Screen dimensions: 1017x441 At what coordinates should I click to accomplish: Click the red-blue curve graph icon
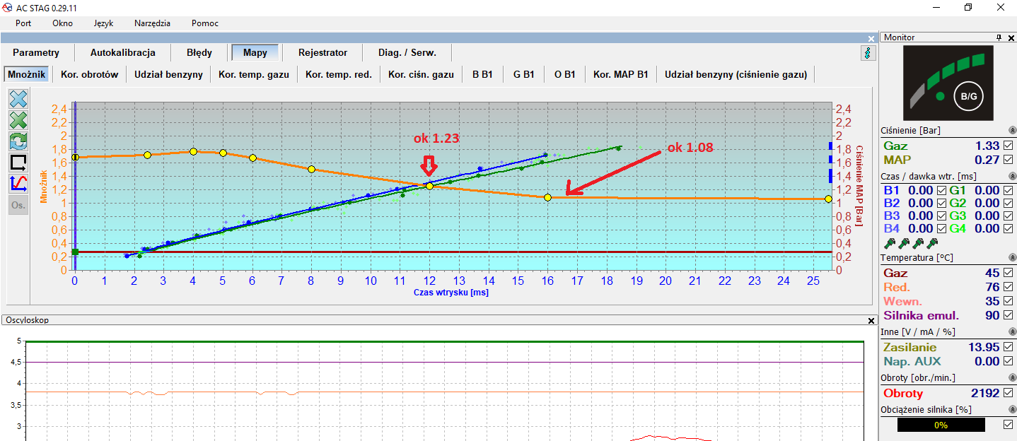18,184
